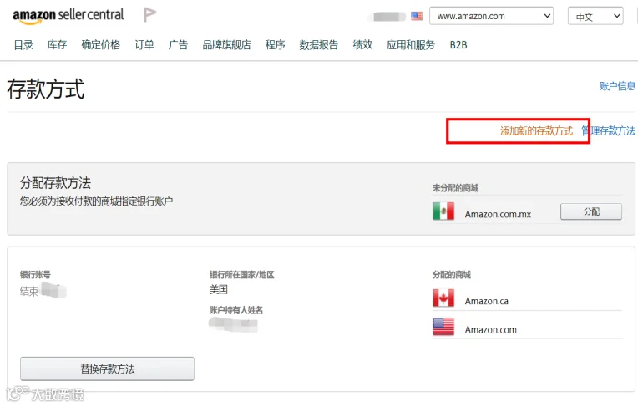Click the 银行所在国家/地区 label
This screenshot has width=638, height=407.
pos(241,275)
